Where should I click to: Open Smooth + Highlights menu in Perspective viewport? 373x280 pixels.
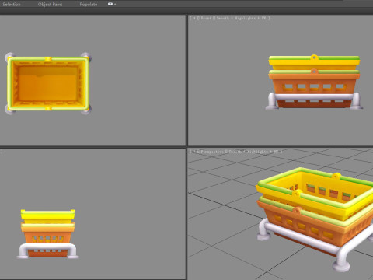click(248, 152)
